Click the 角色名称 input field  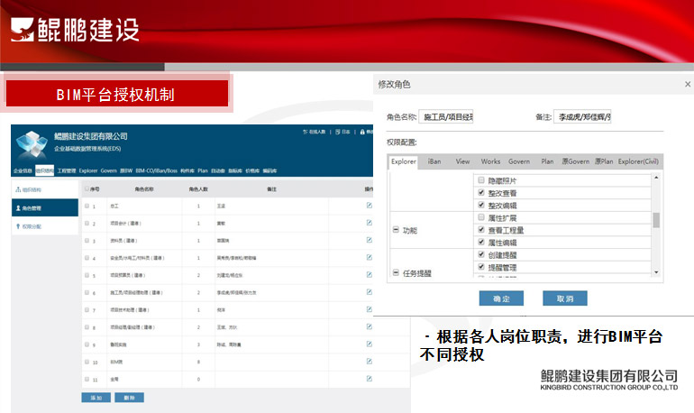click(x=446, y=117)
